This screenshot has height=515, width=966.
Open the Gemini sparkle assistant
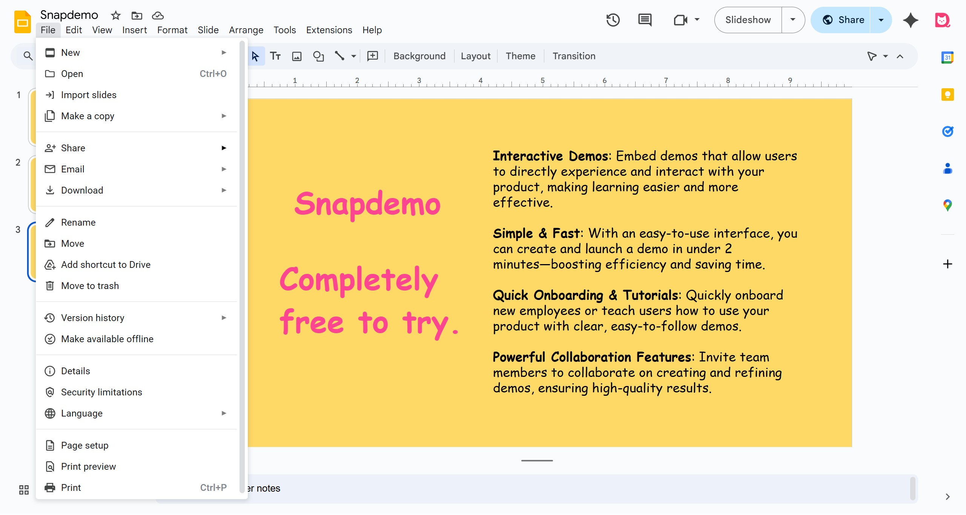[911, 20]
